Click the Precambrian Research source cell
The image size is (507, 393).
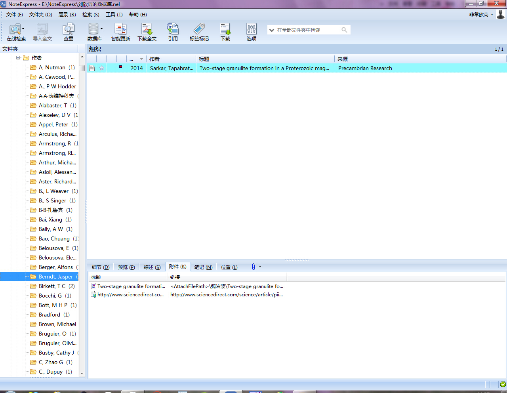coord(365,68)
